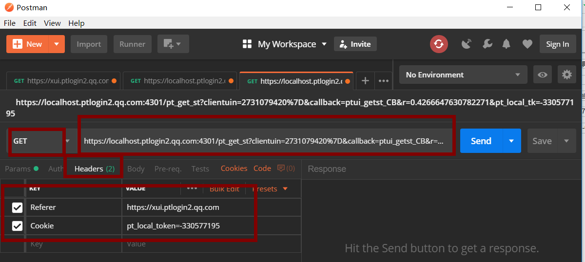
Task: Open notifications bell
Action: click(507, 44)
